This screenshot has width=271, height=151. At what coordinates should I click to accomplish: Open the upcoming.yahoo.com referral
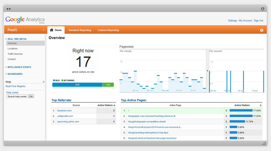68,121
